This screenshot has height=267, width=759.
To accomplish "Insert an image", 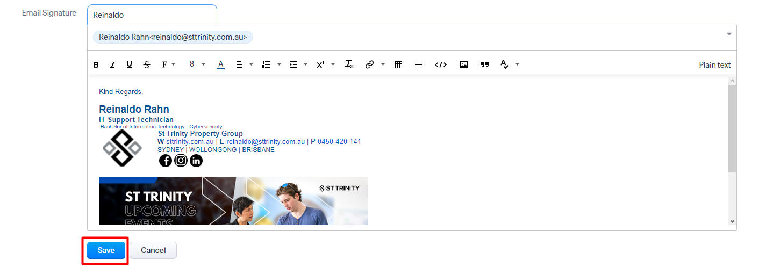I will 464,64.
